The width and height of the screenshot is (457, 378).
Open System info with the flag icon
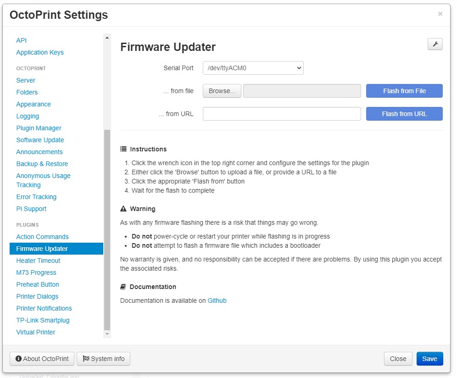click(103, 359)
